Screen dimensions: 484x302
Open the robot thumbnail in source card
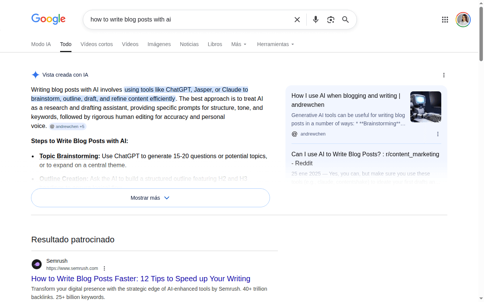click(x=426, y=107)
